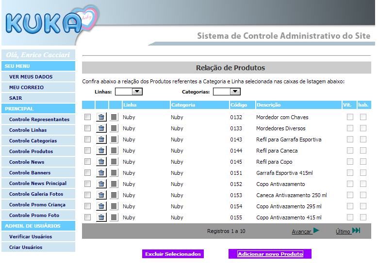Click trash icon for Refil para Garrafa Esportiva
Image resolution: width=378 pixels, height=263 pixels.
[x=101, y=139]
